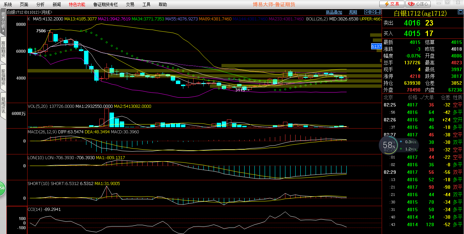
Task: Select the 股指期货 side tab
Action: tap(3, 78)
